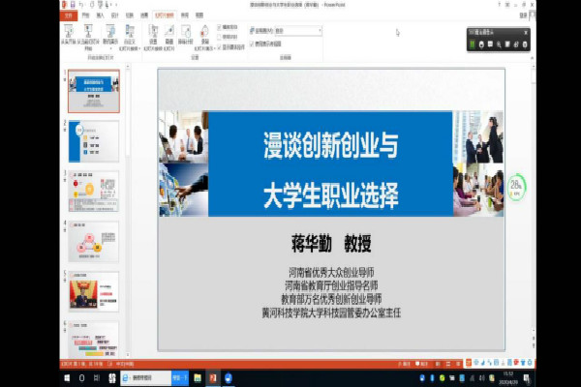
Task: Click the line 黄河科技学院大学科技园管委办公室主任
Action: coord(331,313)
